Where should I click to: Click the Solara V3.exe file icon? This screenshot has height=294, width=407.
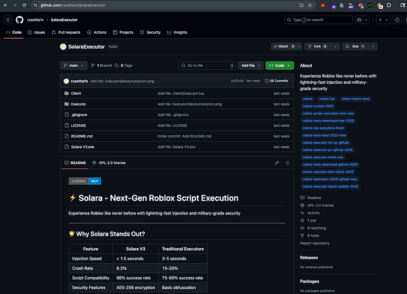click(x=66, y=146)
